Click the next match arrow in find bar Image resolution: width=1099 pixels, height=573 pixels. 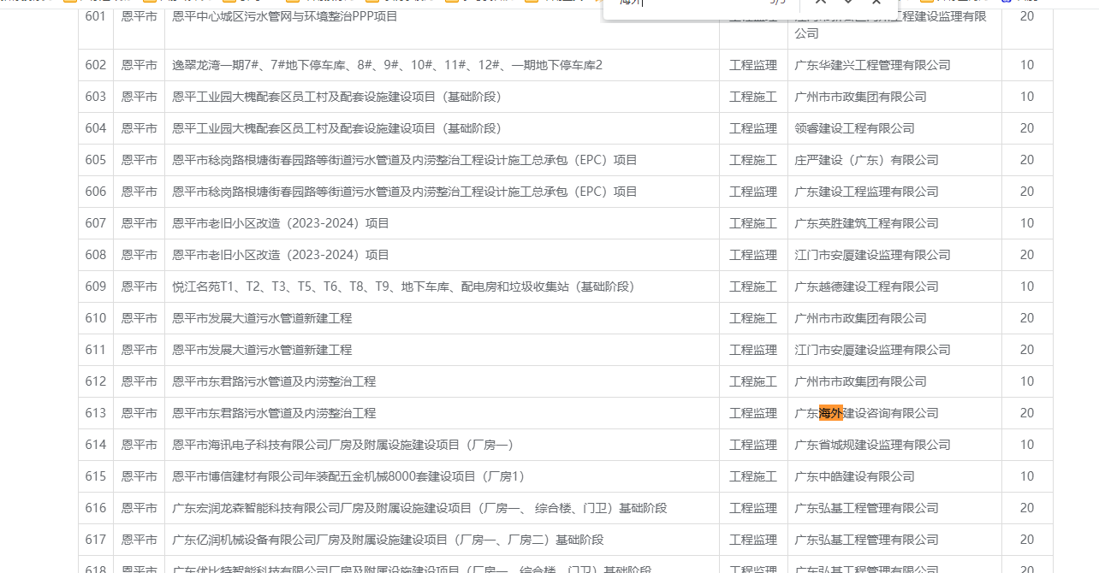(x=848, y=3)
